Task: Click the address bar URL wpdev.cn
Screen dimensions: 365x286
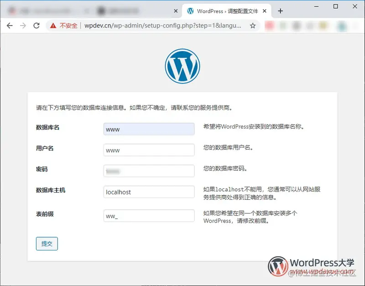Action: point(163,26)
